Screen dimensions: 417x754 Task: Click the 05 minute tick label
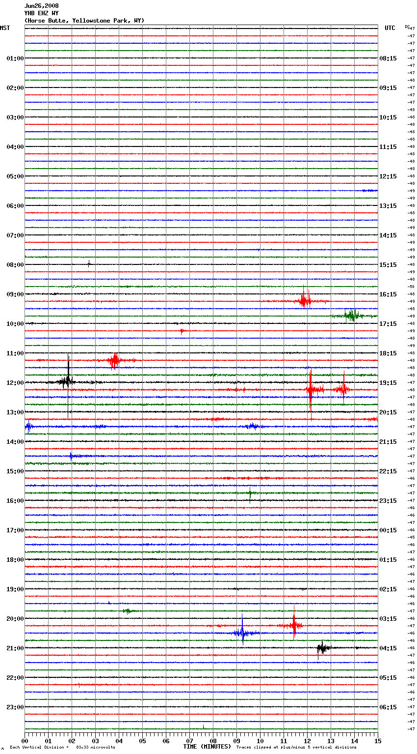pyautogui.click(x=142, y=741)
